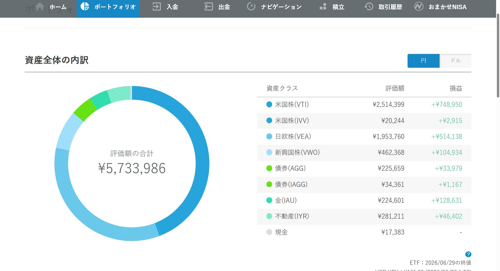The height and width of the screenshot is (271, 500).
Task: Click the ¥2,514,399 valuation value
Action: point(388,104)
